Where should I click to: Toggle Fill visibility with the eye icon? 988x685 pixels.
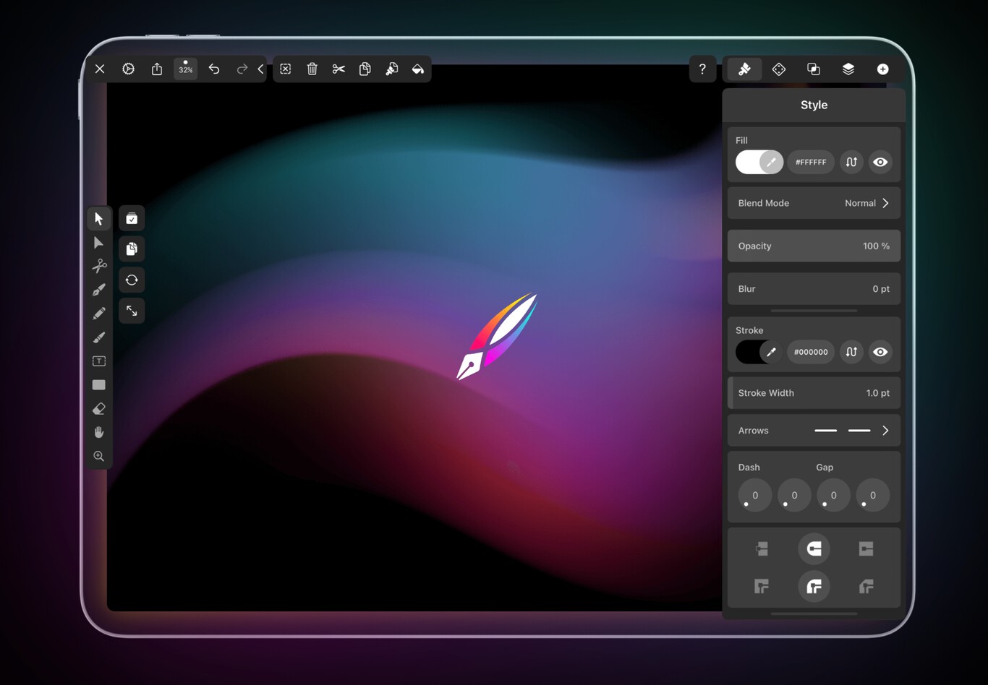click(x=880, y=162)
